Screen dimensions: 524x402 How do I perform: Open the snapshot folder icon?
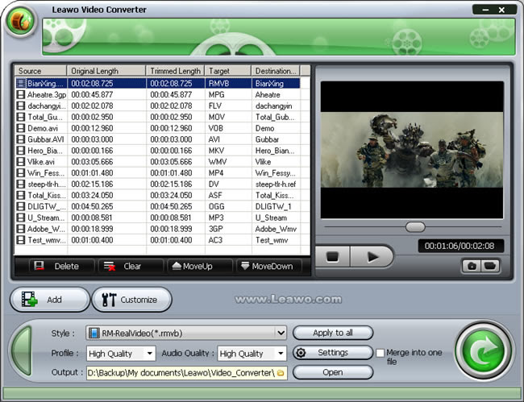(490, 266)
